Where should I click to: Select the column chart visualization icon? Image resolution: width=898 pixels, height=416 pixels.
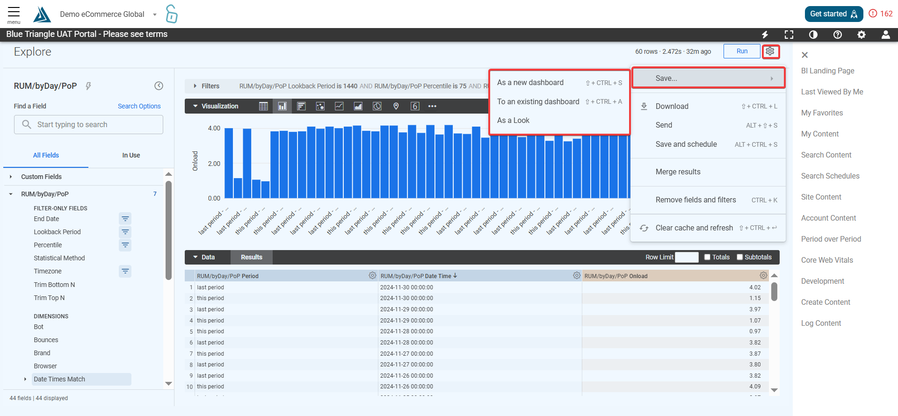click(282, 106)
